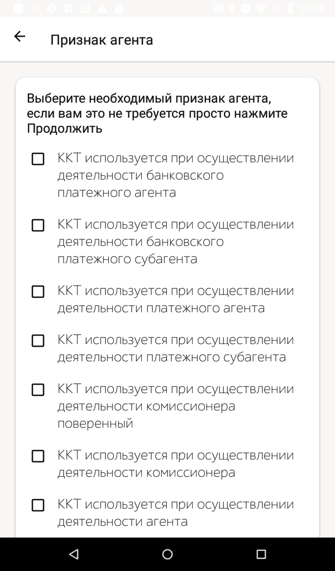Click the 10:26 clock in the status bar

(x=311, y=8)
